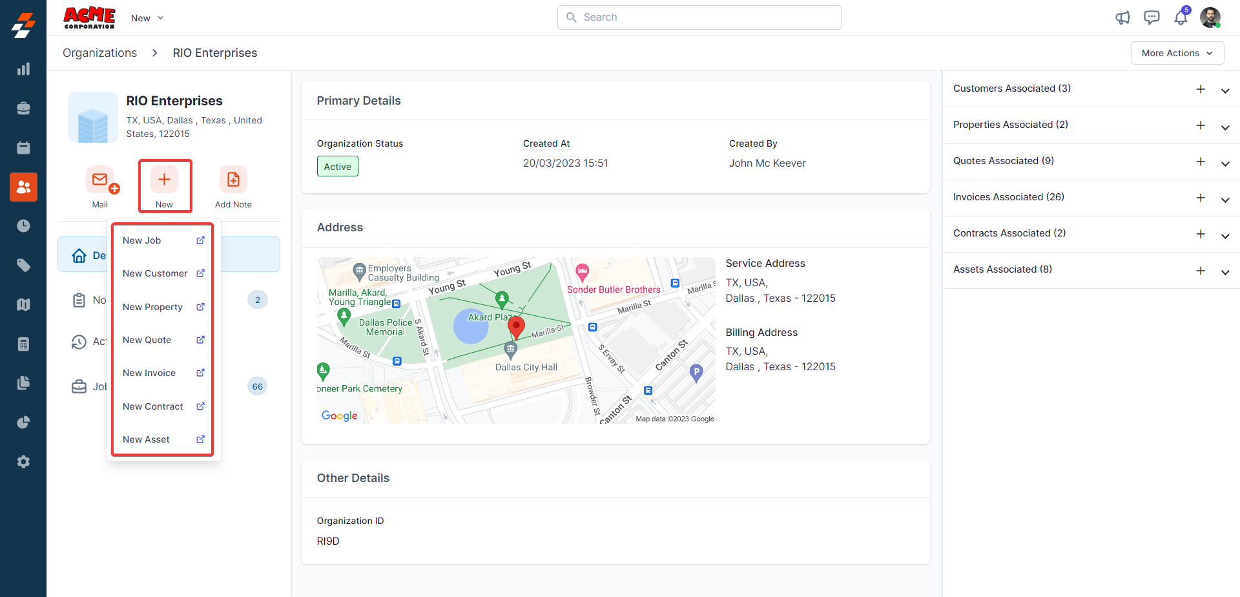Select New Asset menu entry
Screen dimensions: 1240x597
(147, 439)
